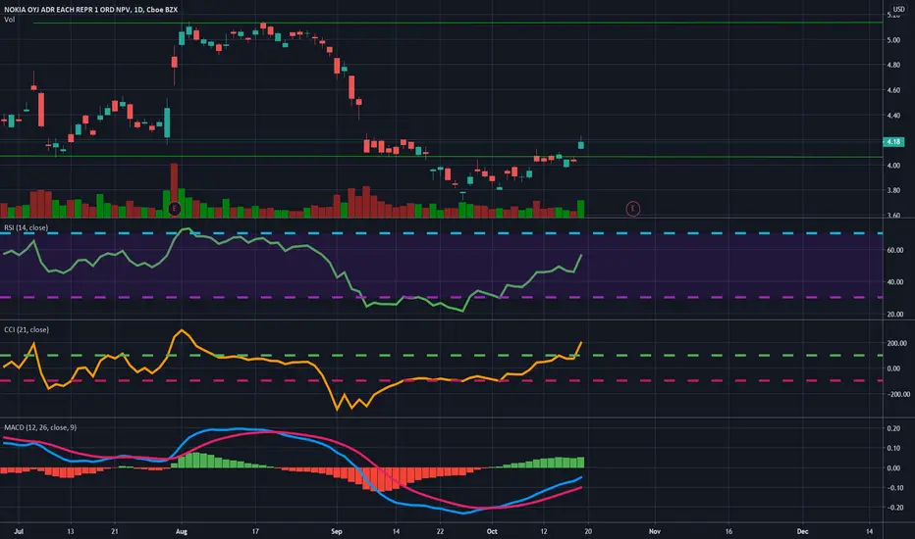Click the 40.00 RSI axis value
This screenshot has height=539, width=915.
tap(895, 282)
